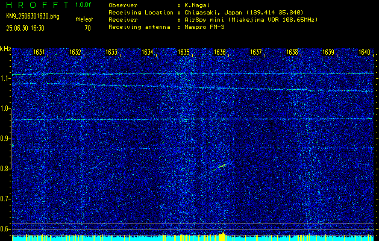Click the 1635 time marker
Image resolution: width=379 pixels, height=241 pixels.
coord(184,52)
